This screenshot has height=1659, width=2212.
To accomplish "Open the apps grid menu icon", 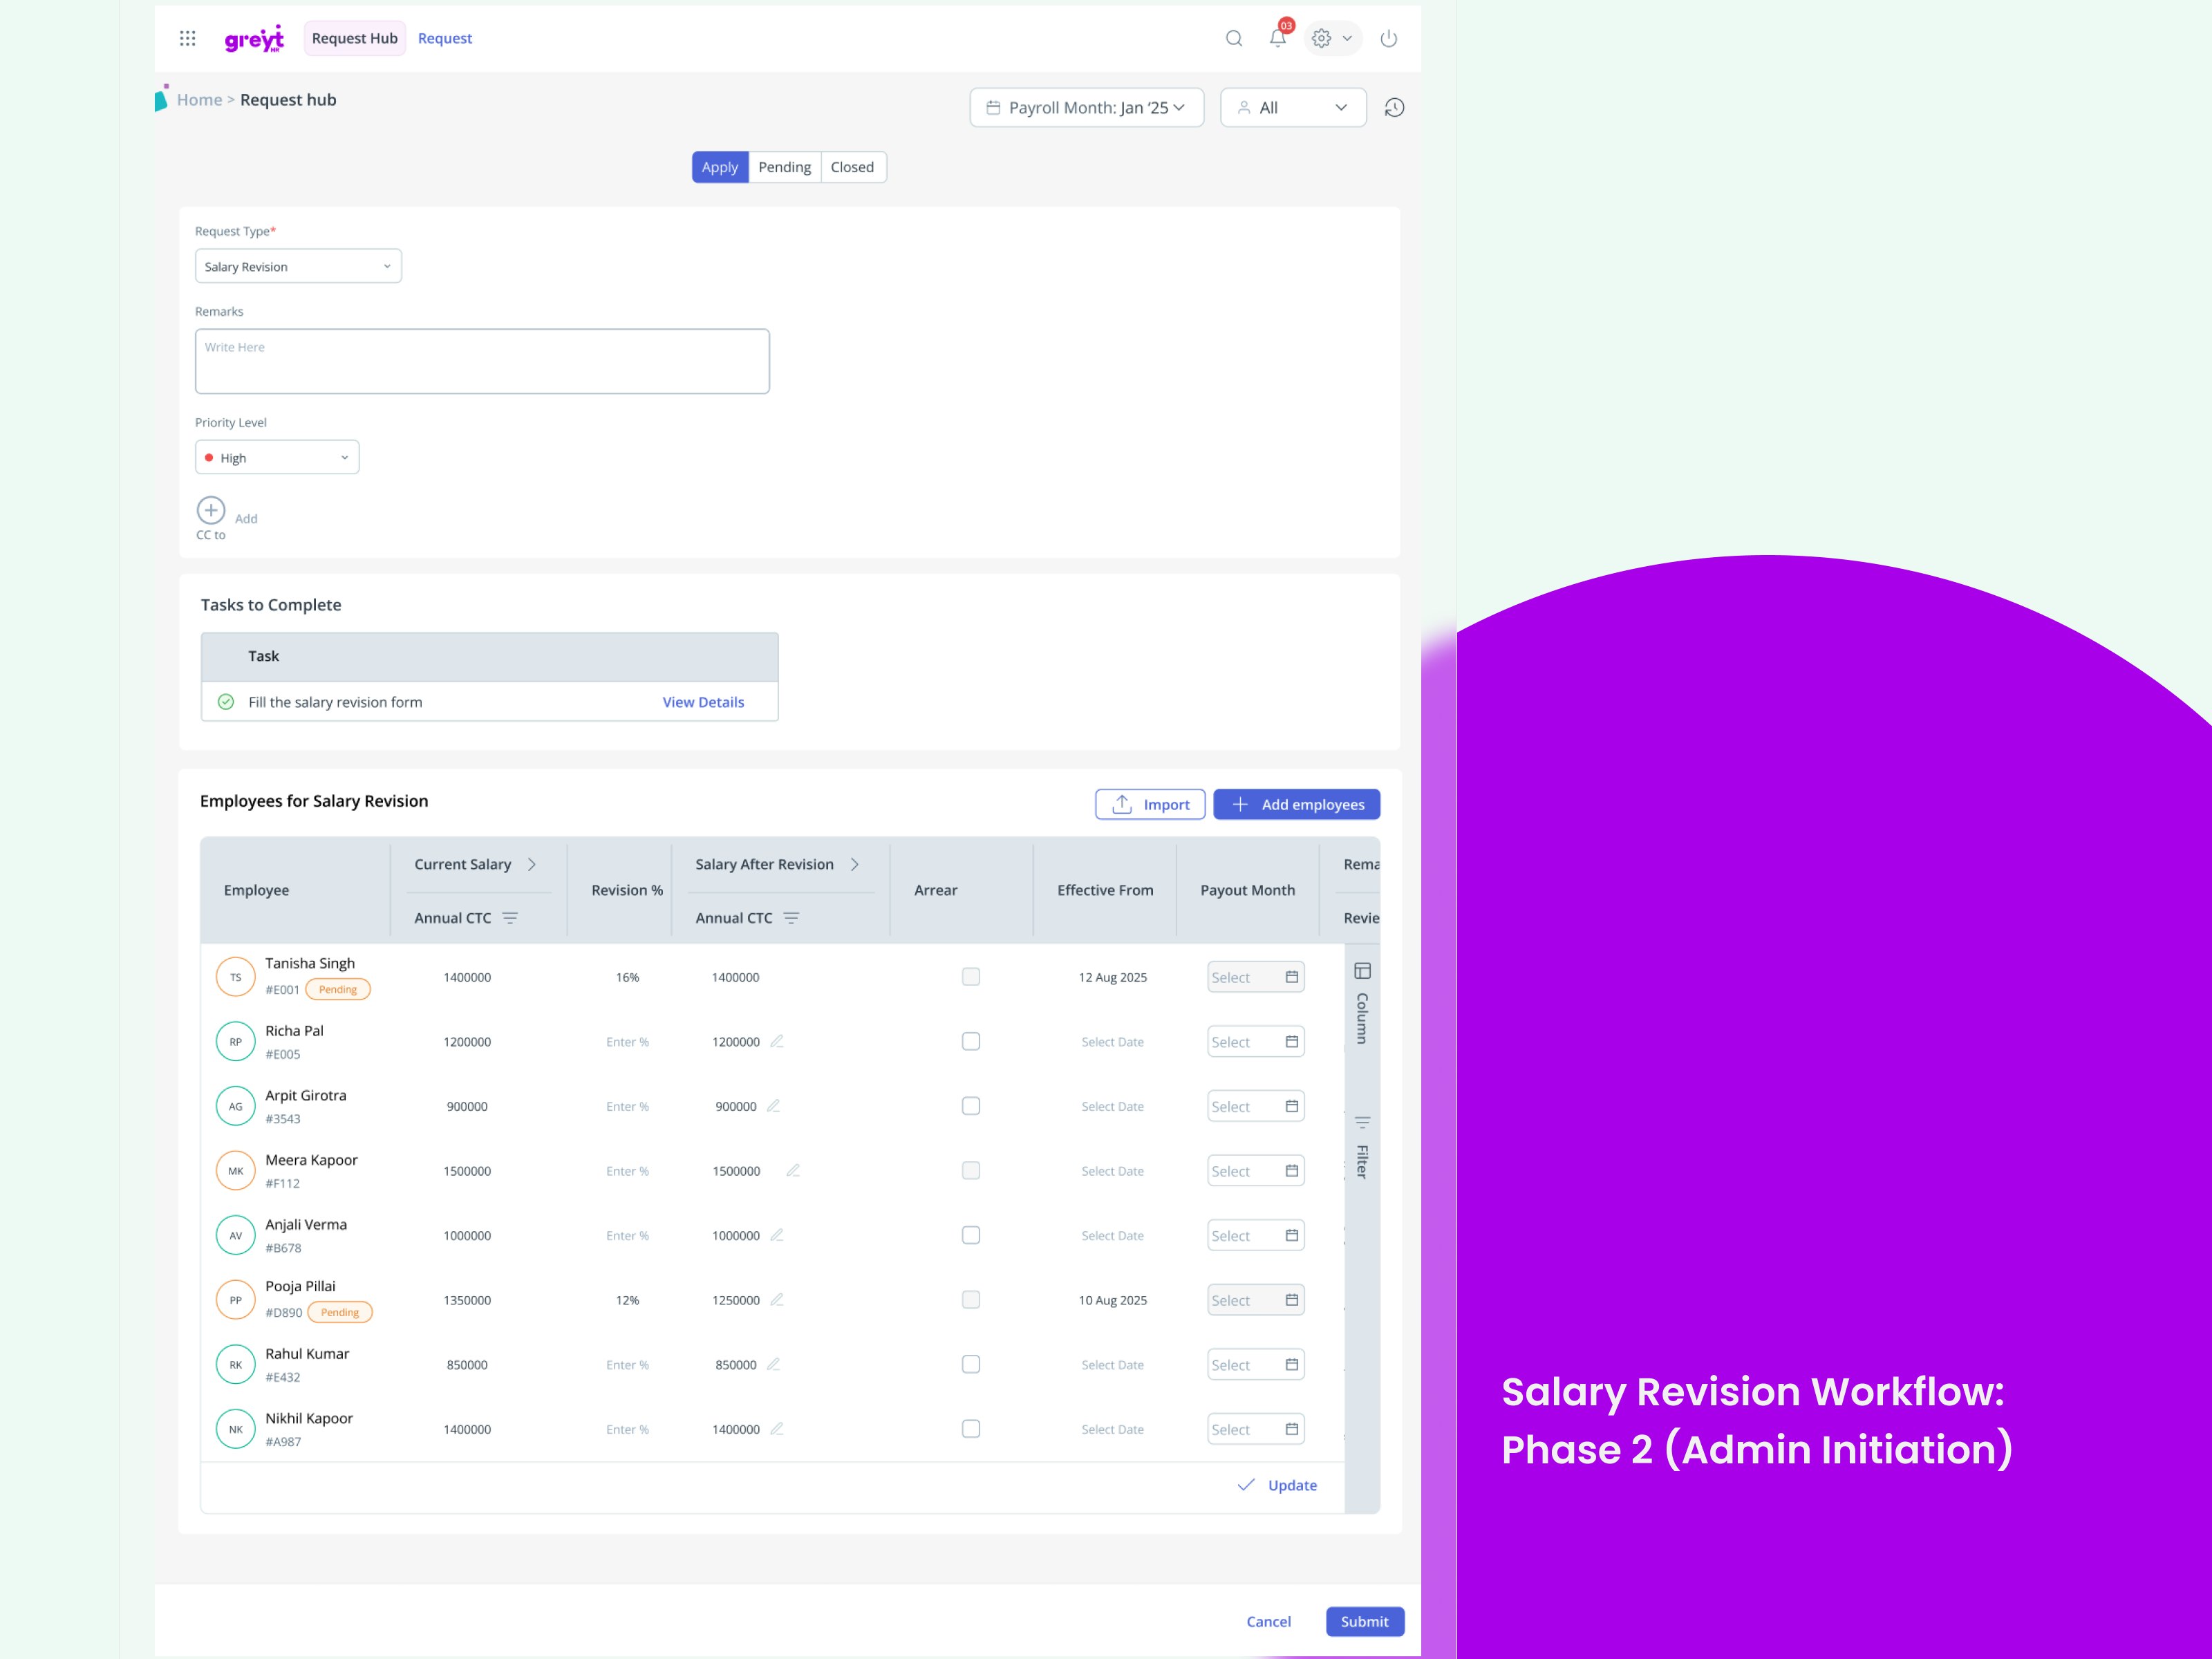I will tap(187, 38).
